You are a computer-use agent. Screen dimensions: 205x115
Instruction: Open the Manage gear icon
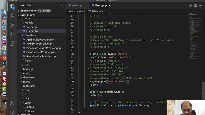(12, 112)
